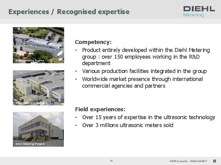This screenshot has height=165, width=221.
Task: Click the Diehl Metering logo
Action: pos(199,12)
